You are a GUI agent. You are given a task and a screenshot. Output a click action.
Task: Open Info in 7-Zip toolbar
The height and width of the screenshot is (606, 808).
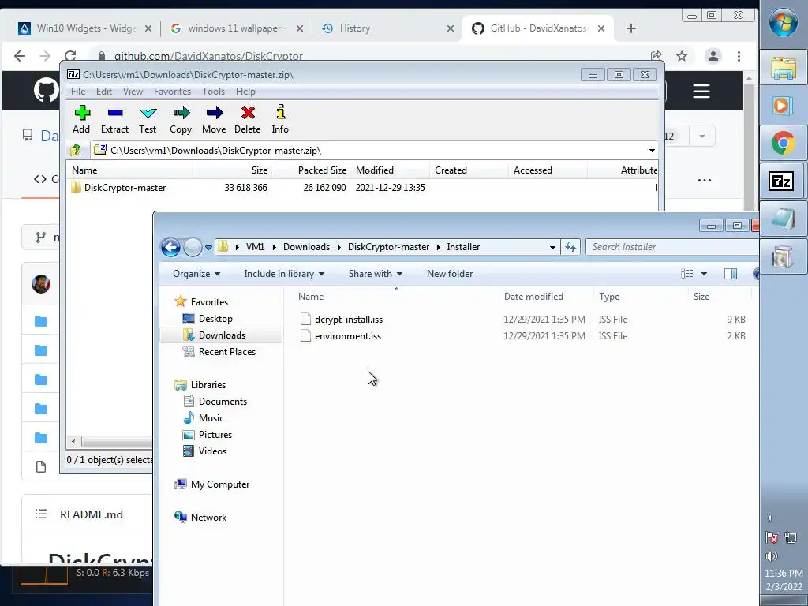click(x=280, y=120)
